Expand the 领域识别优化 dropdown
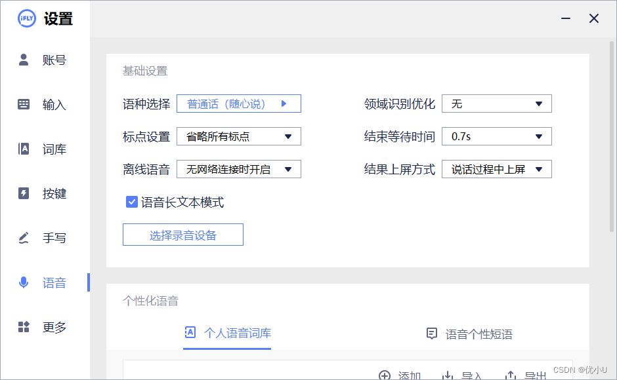 [x=497, y=104]
